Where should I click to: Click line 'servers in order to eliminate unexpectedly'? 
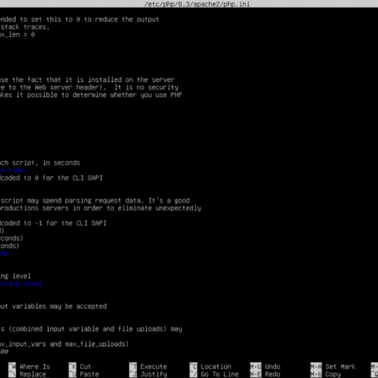tap(100, 208)
